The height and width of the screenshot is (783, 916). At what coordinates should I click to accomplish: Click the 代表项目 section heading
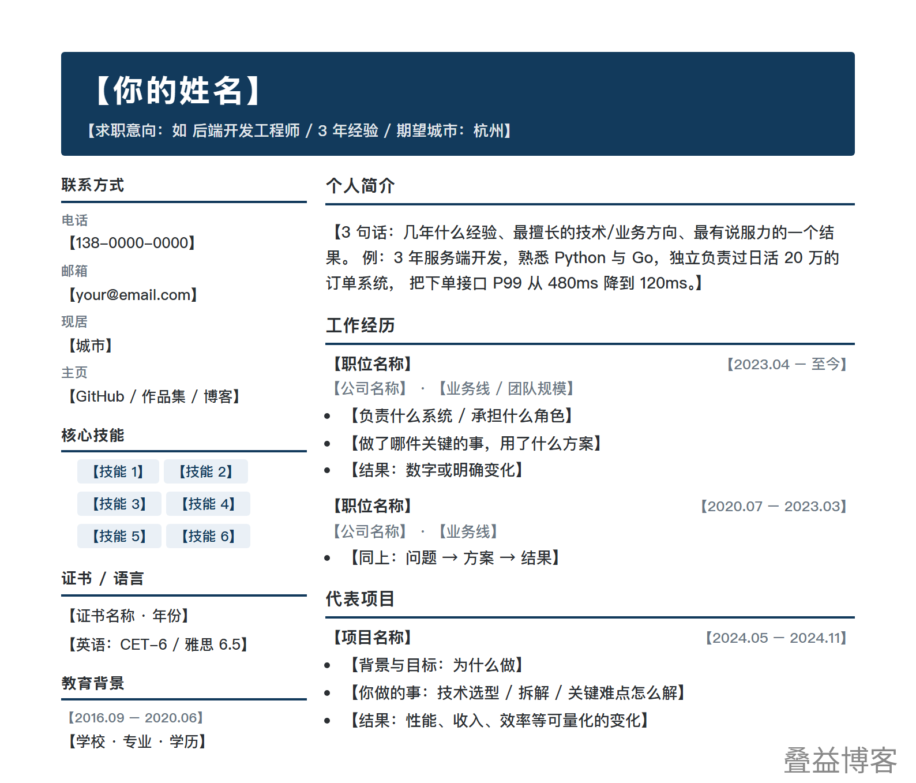[361, 599]
